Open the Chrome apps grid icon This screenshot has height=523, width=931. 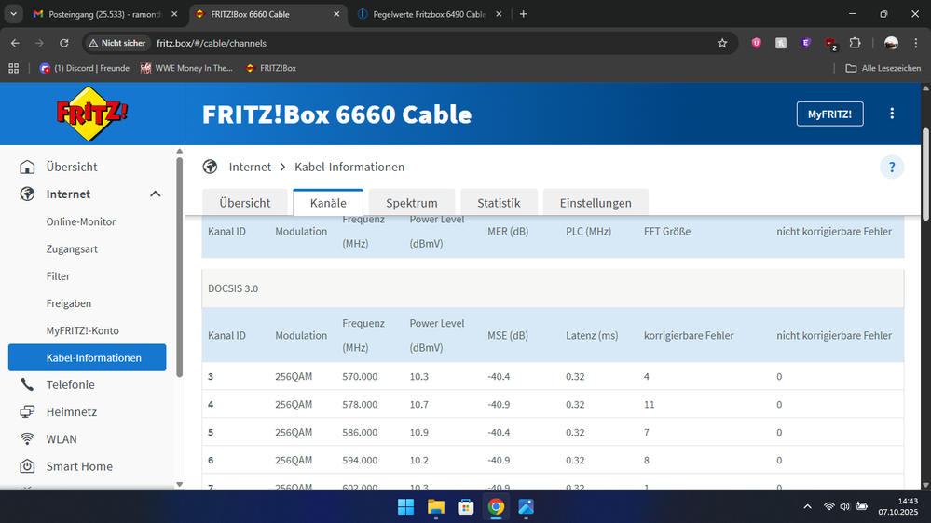(x=14, y=68)
